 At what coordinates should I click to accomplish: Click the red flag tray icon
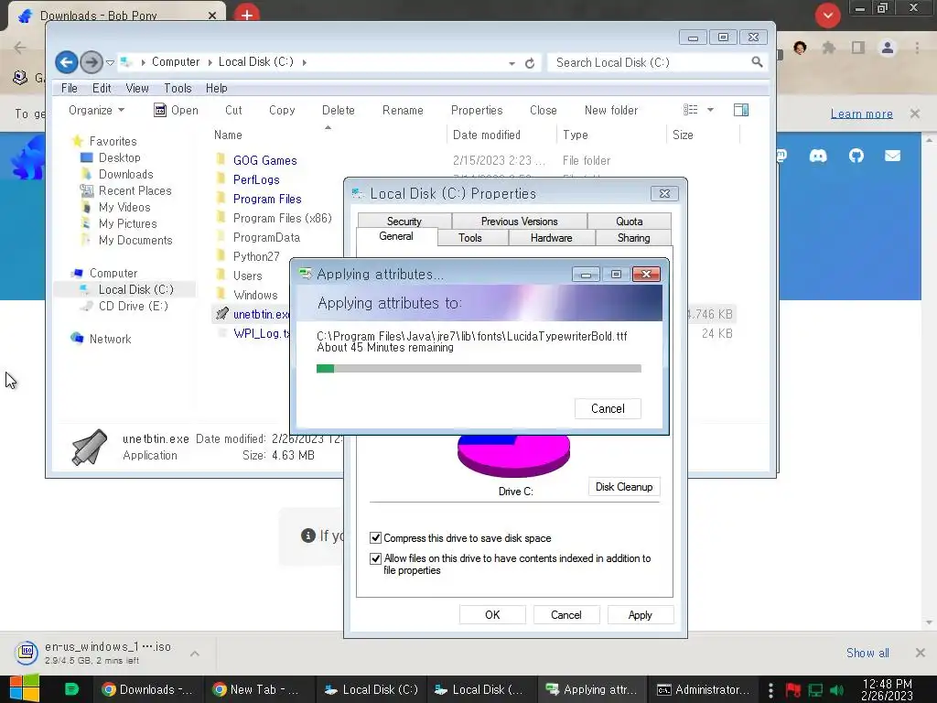pos(793,690)
